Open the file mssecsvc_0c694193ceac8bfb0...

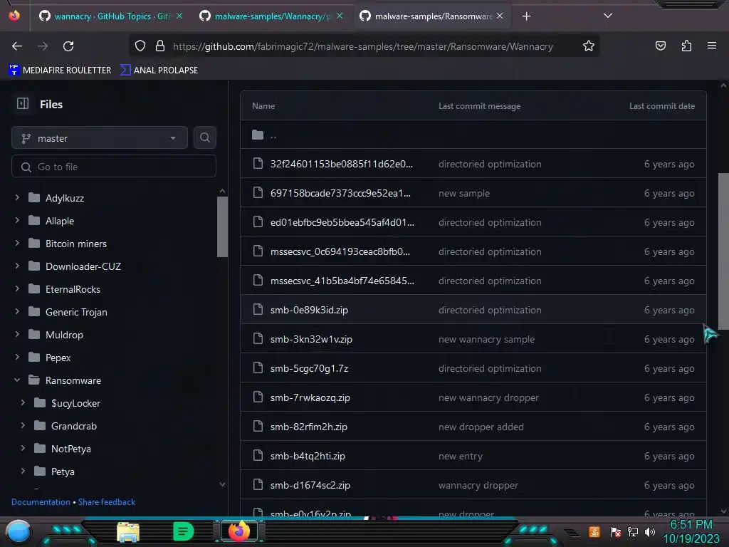click(x=340, y=251)
